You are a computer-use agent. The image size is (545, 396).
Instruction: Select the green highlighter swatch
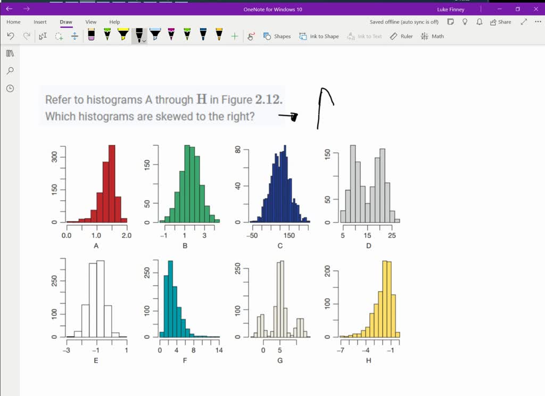click(107, 36)
